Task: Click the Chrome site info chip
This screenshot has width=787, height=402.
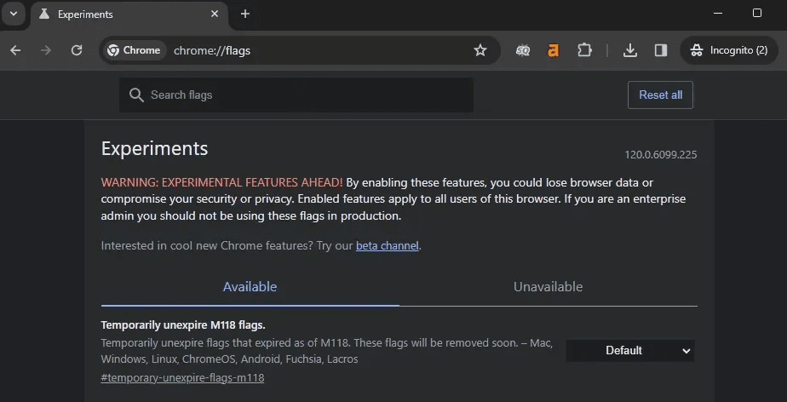Action: pos(134,50)
